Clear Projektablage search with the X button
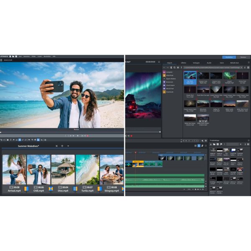 [x=241, y=144]
